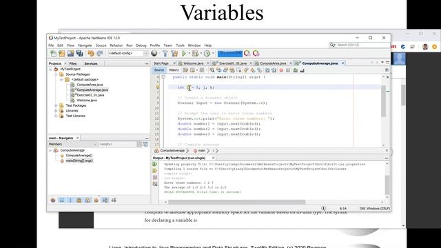
Task: Open the Debug menu
Action: (141, 45)
